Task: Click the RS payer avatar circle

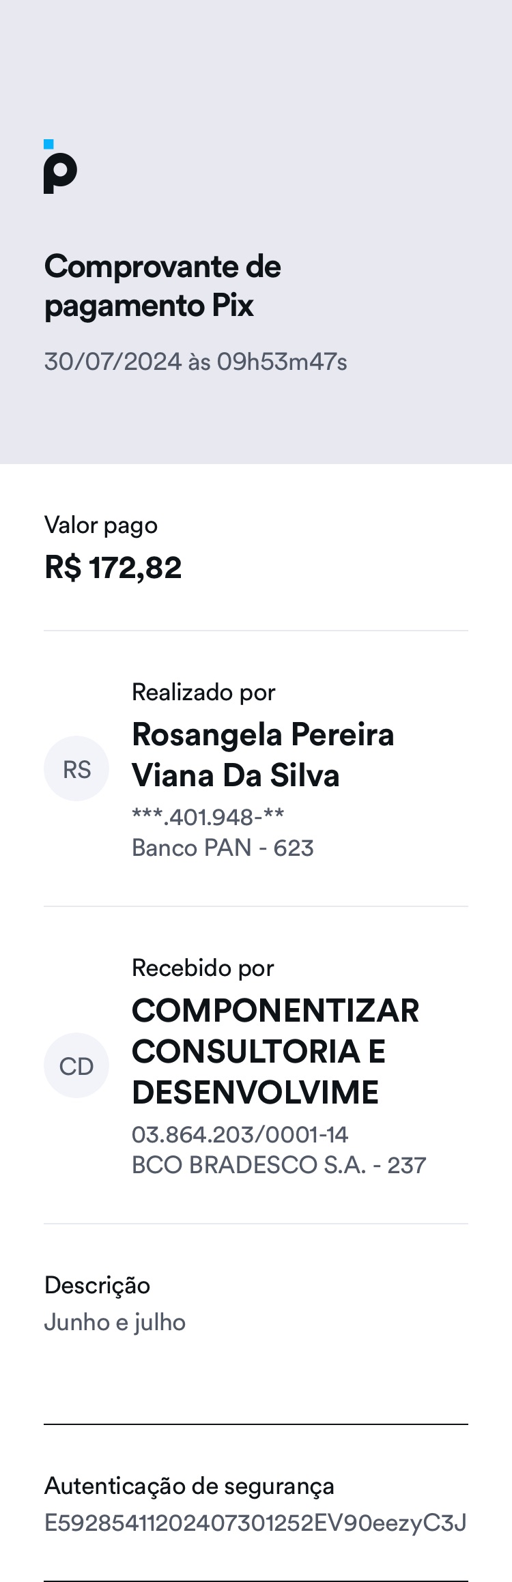Action: [x=76, y=768]
